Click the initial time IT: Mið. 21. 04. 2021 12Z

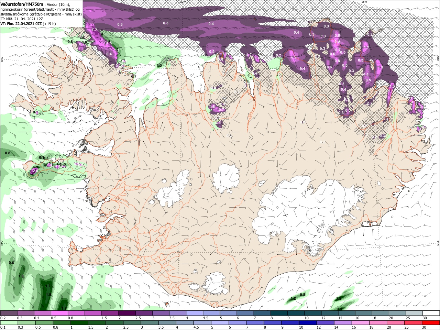[x=22, y=19]
